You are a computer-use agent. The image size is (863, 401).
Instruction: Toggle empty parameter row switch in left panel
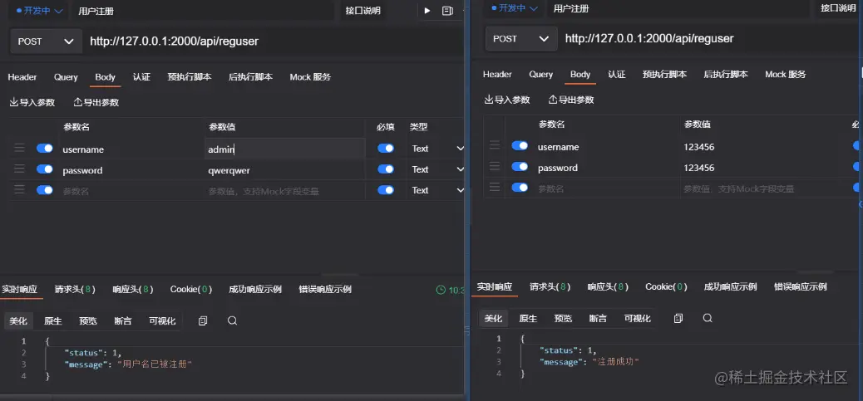pos(45,190)
